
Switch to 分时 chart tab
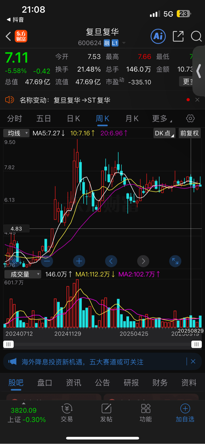[x=14, y=119]
